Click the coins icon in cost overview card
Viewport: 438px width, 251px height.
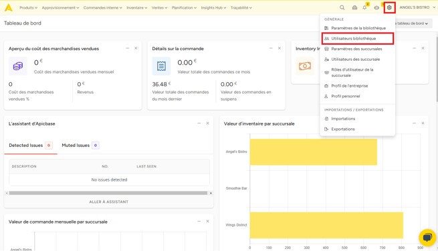pyautogui.click(x=18, y=66)
